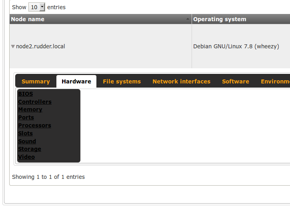
Task: Switch to the Environment tab
Action: click(x=275, y=81)
